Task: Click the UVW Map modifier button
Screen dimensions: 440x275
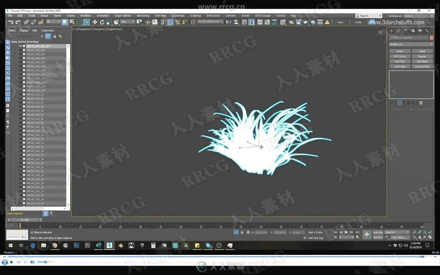Action: click(400, 67)
